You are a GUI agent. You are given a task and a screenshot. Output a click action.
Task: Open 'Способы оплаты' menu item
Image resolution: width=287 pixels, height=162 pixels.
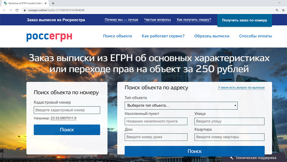pos(256,36)
